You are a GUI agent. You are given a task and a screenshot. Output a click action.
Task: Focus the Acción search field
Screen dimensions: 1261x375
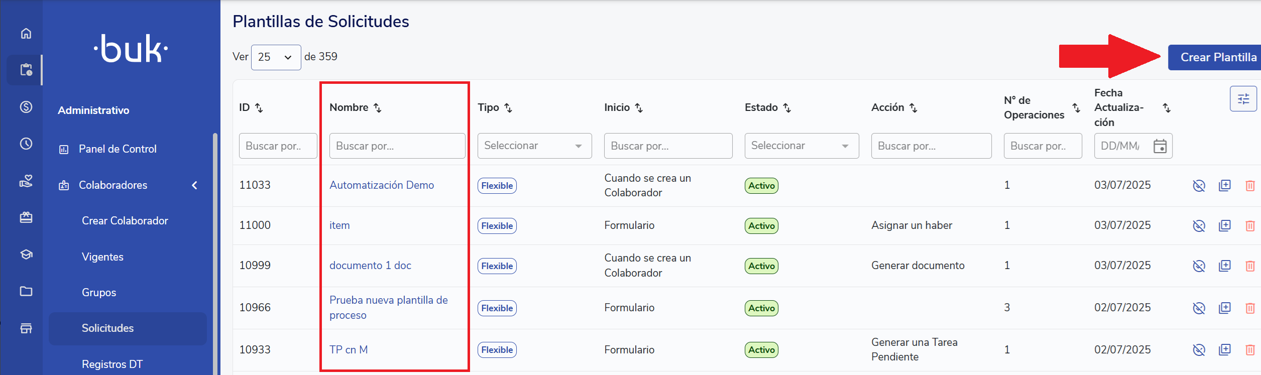pyautogui.click(x=932, y=146)
